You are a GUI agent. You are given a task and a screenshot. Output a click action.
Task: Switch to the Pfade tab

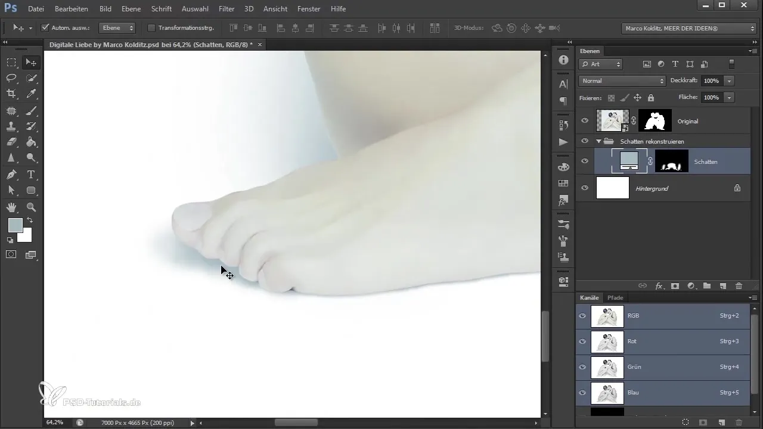(x=615, y=297)
